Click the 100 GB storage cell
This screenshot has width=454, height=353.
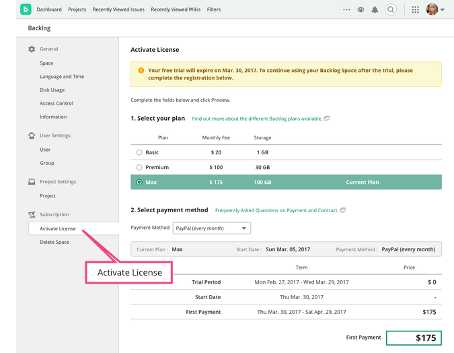(x=262, y=182)
